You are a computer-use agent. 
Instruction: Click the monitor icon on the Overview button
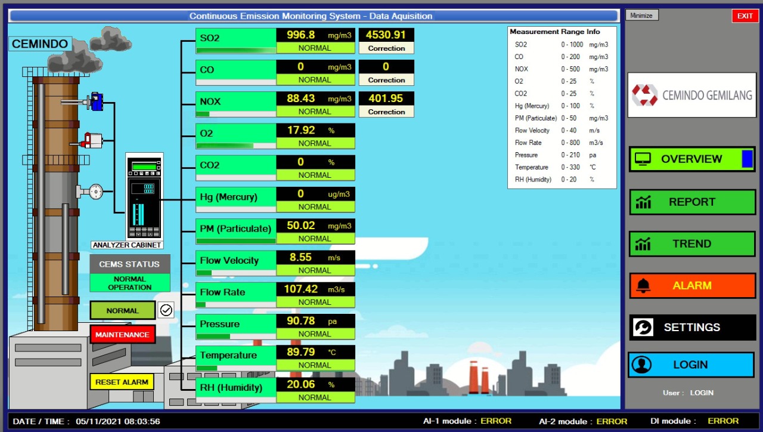point(643,159)
